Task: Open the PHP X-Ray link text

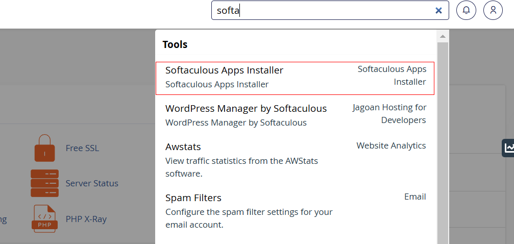Action: coord(86,219)
